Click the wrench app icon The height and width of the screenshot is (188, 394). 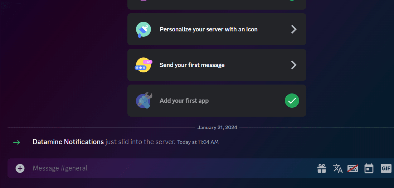click(144, 100)
